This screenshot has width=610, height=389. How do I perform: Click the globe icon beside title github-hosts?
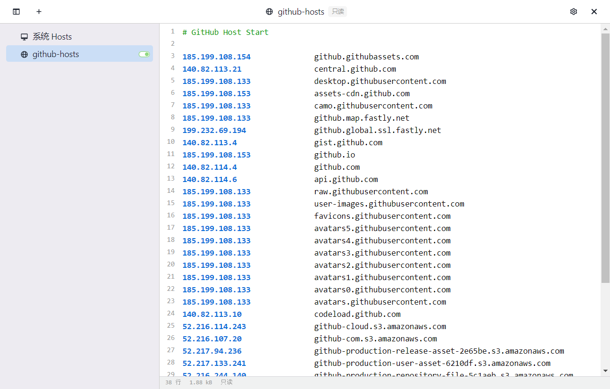coord(270,12)
